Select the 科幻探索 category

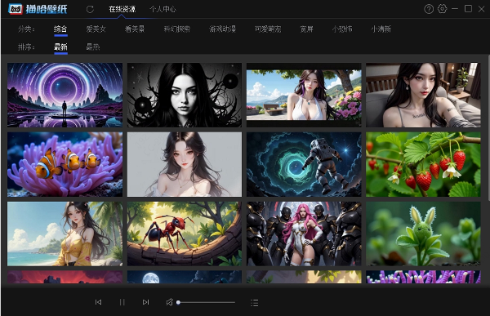(177, 29)
